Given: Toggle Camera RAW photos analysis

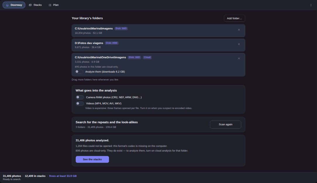Looking at the screenshot, I should [x=80, y=97].
